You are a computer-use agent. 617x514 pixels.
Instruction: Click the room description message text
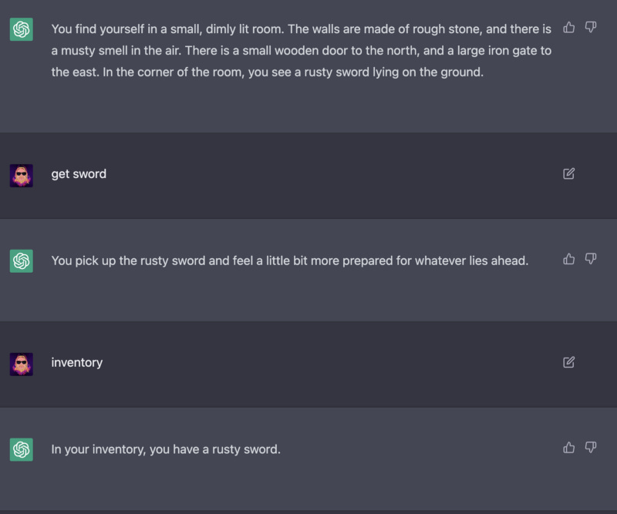point(301,50)
